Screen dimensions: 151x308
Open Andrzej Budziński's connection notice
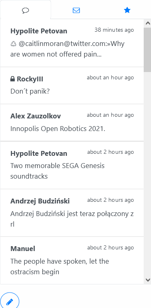pyautogui.click(x=72, y=213)
